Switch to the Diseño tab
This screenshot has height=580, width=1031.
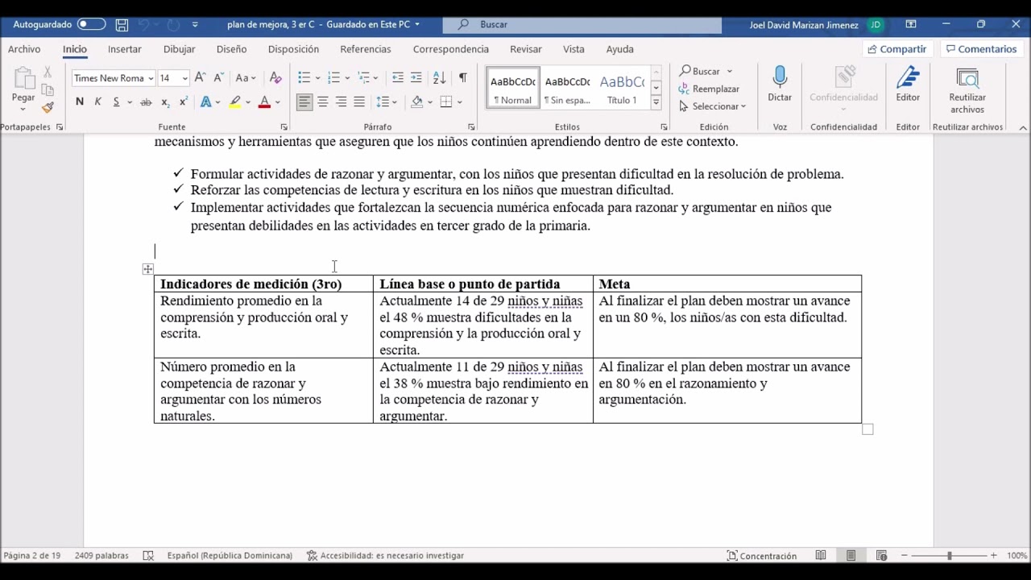[231, 49]
